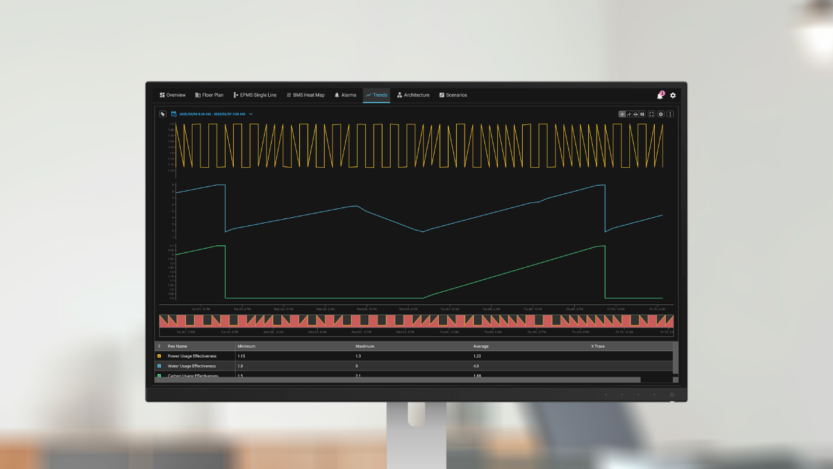Toggle the Water Usage Effectiveness pen checkbox

160,366
